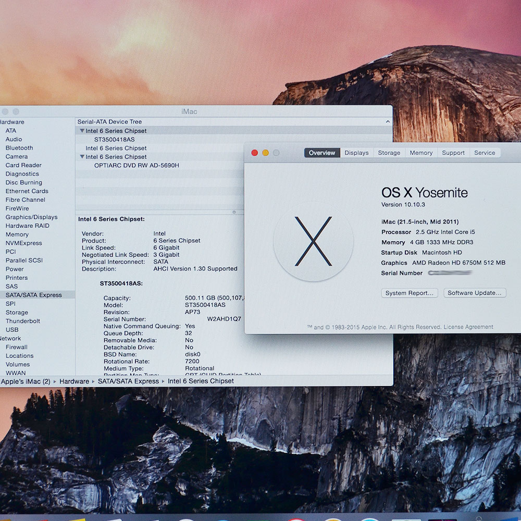521x521 pixels.
Task: Select Firewall under Network
Action: pyautogui.click(x=16, y=347)
